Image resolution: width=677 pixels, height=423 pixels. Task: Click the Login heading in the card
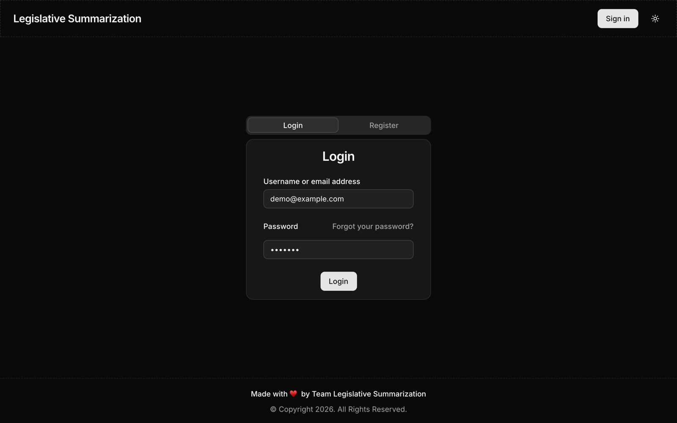338,157
